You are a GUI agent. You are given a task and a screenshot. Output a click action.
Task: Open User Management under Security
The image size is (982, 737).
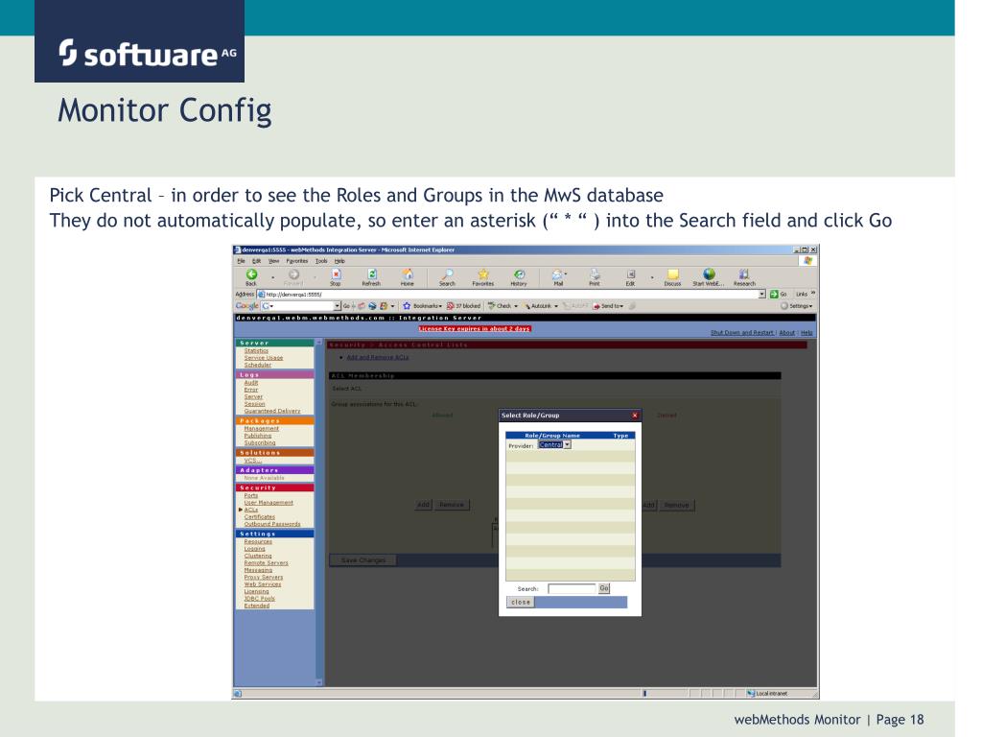(269, 503)
